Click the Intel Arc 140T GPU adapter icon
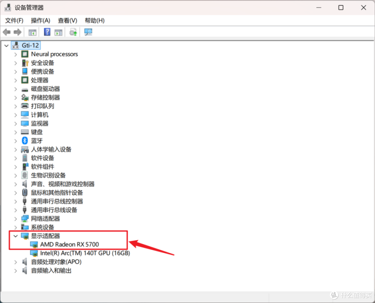 point(34,253)
